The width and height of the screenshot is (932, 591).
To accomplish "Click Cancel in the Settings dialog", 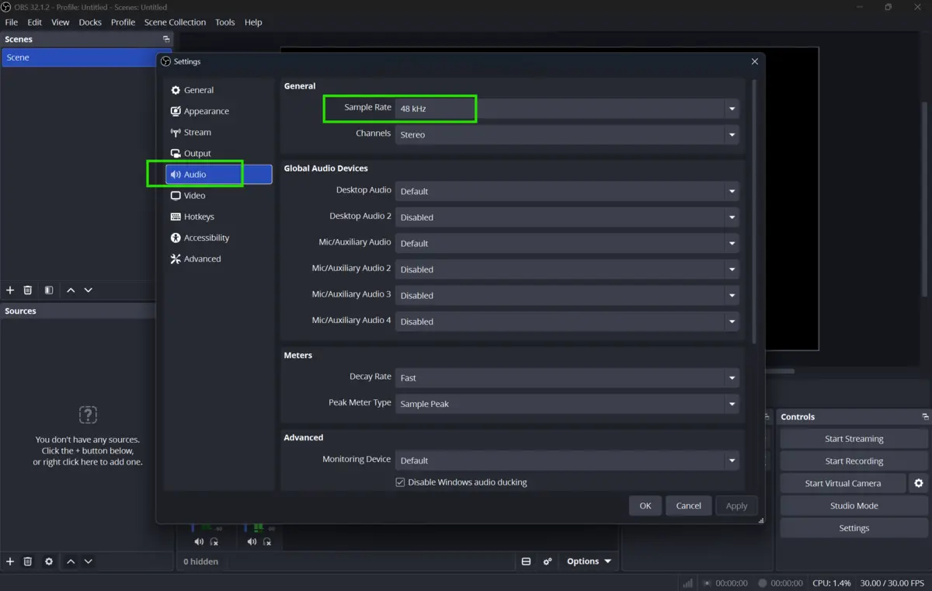I will pyautogui.click(x=689, y=506).
